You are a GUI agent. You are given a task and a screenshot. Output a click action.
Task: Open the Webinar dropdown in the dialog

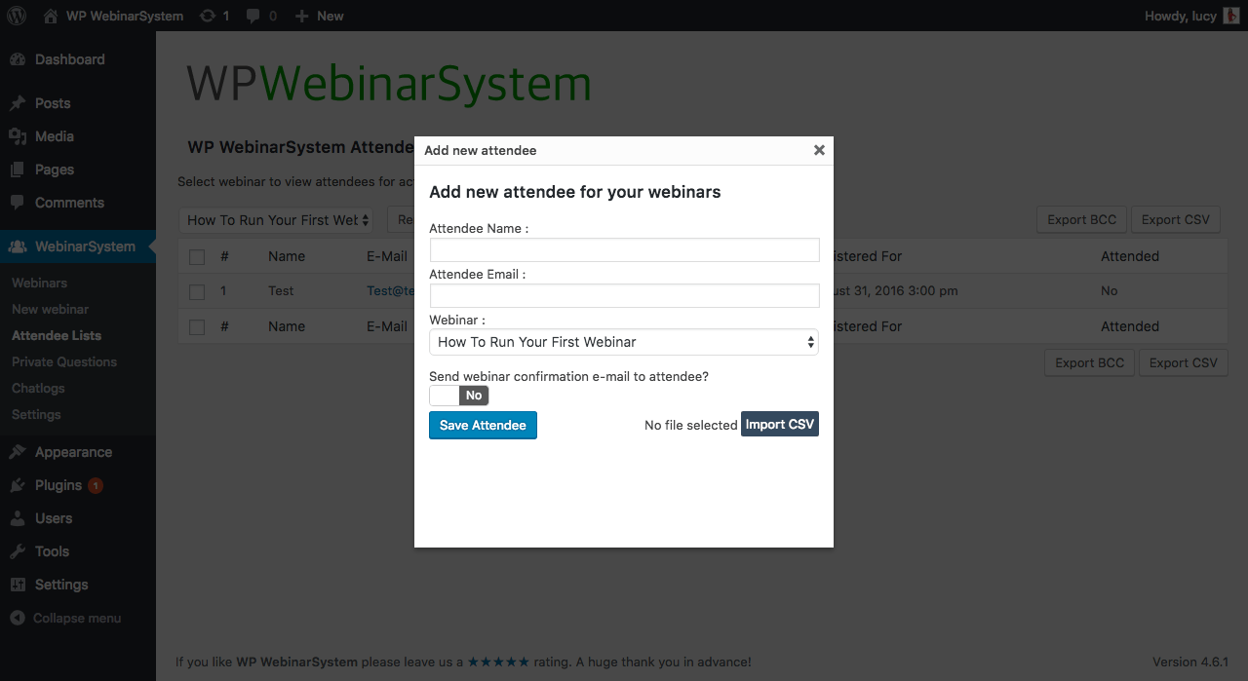coord(624,342)
